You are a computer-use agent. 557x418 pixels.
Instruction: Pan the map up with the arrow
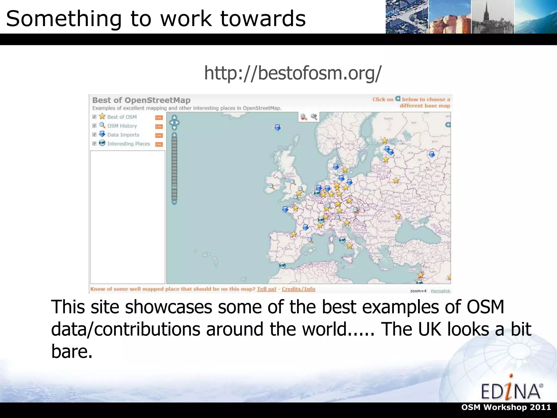pos(174,117)
